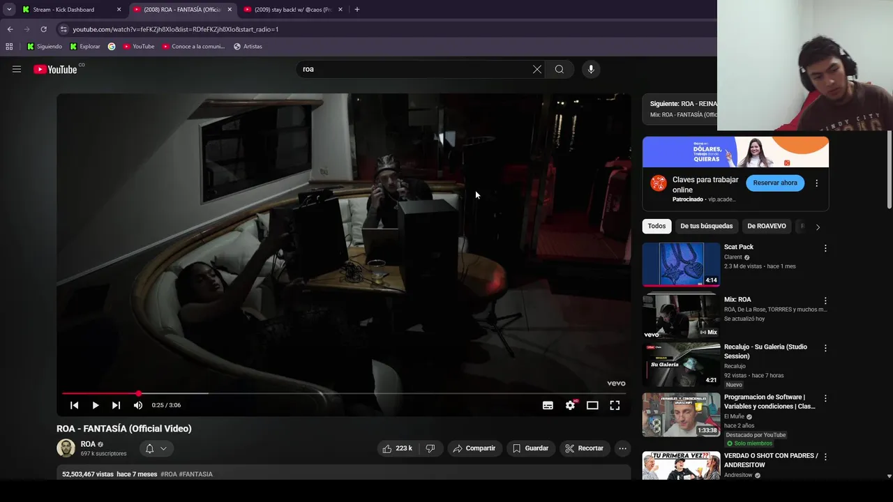Viewport: 893px width, 502px height.
Task: Open a new browser tab
Action: [x=357, y=10]
